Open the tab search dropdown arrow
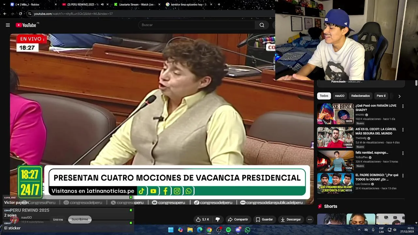 coord(4,5)
